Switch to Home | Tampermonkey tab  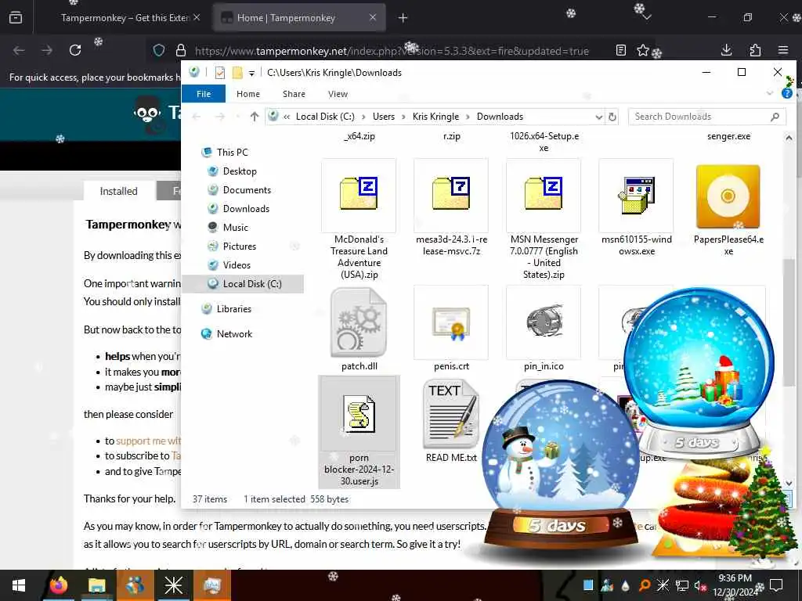(x=299, y=18)
